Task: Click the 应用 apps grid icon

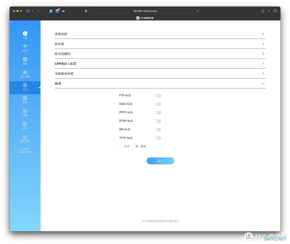Action: click(25, 98)
